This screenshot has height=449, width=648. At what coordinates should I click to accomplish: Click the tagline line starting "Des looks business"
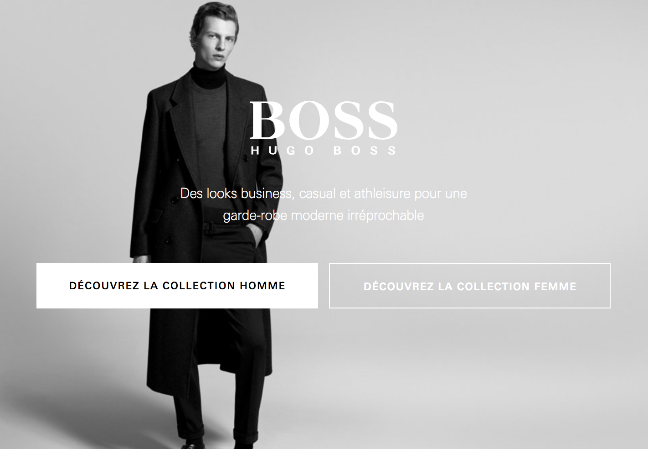pos(324,193)
